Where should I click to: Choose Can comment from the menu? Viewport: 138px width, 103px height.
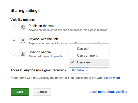point(89,56)
